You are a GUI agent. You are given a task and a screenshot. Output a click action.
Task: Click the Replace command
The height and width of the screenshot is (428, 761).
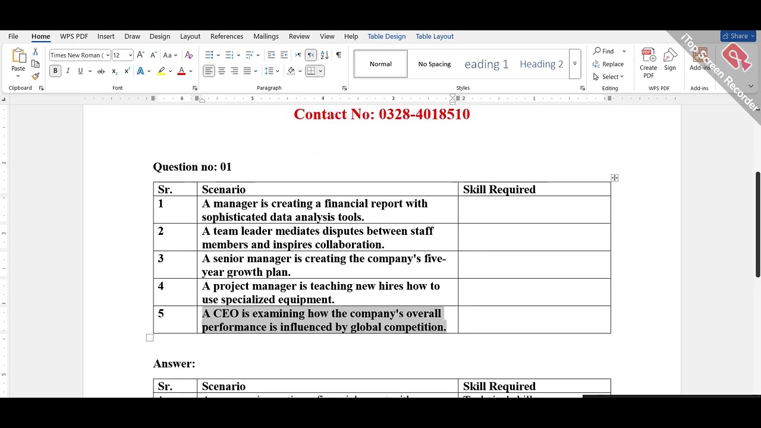coord(608,64)
